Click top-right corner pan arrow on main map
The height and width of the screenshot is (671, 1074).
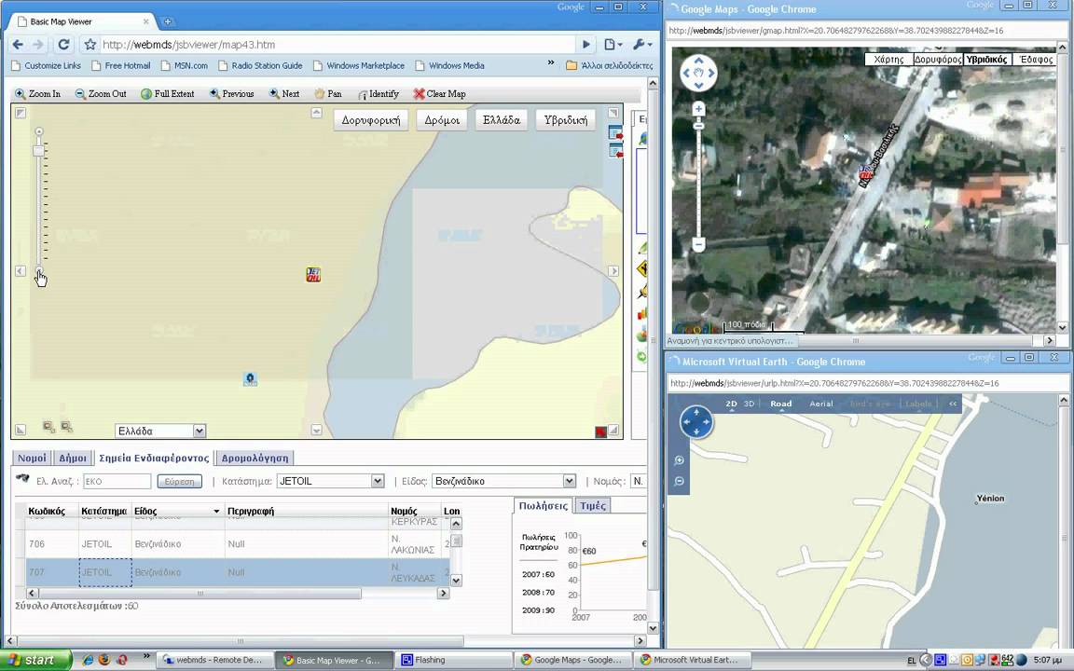613,112
